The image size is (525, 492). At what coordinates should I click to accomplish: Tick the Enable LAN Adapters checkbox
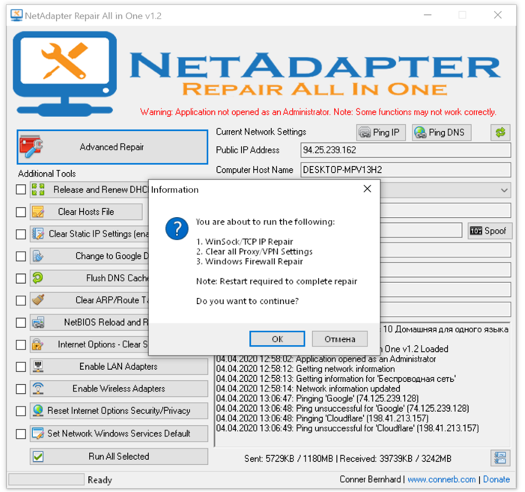click(x=21, y=367)
